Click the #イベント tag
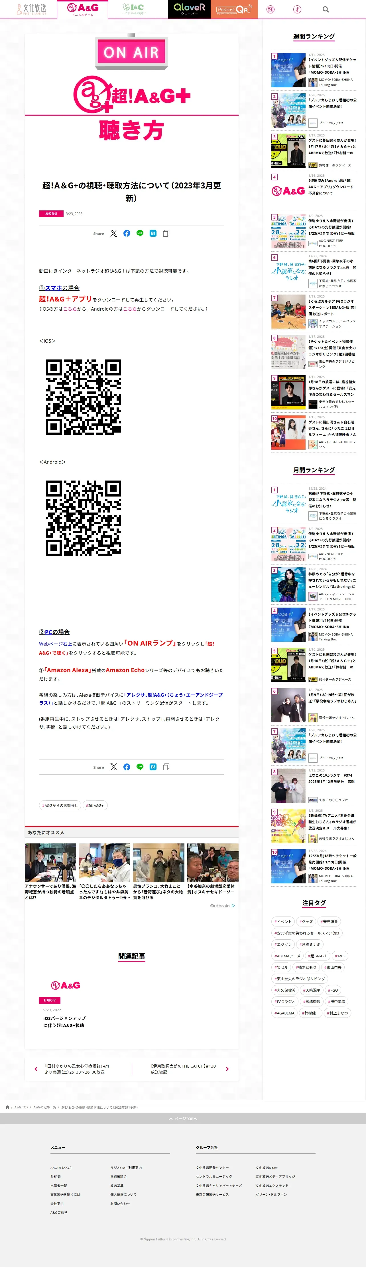 [x=282, y=921]
